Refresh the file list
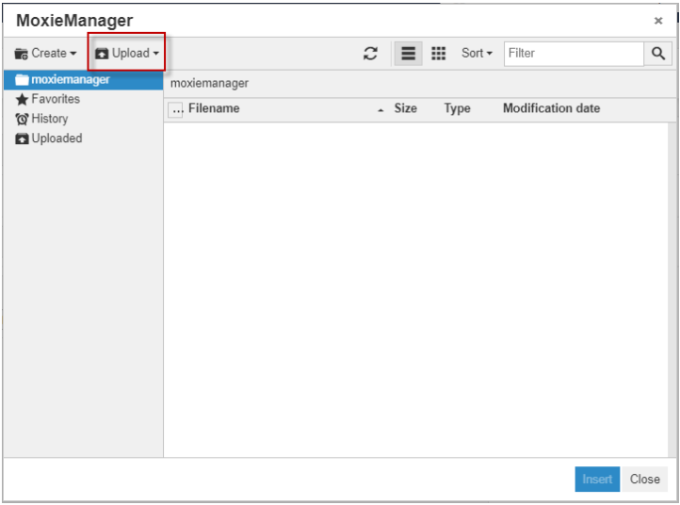The image size is (680, 505). (x=370, y=54)
